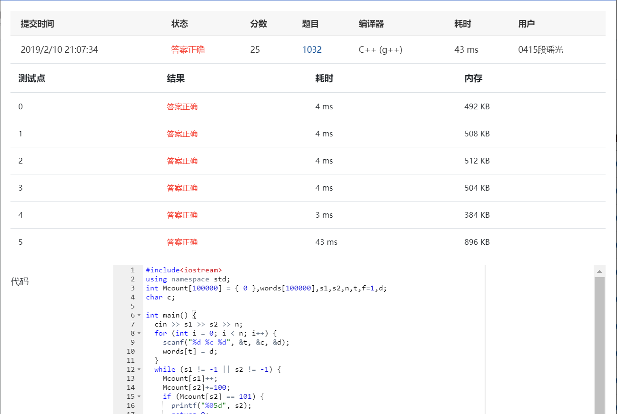The image size is (617, 414).
Task: Click the 状态 column header
Action: (179, 23)
